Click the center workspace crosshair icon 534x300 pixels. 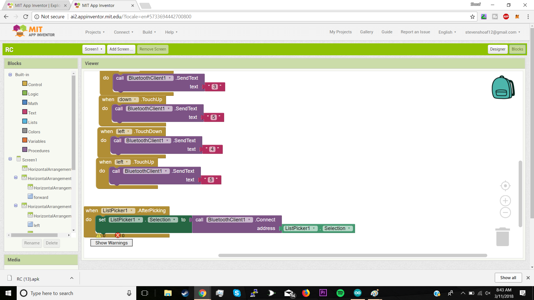click(x=505, y=186)
